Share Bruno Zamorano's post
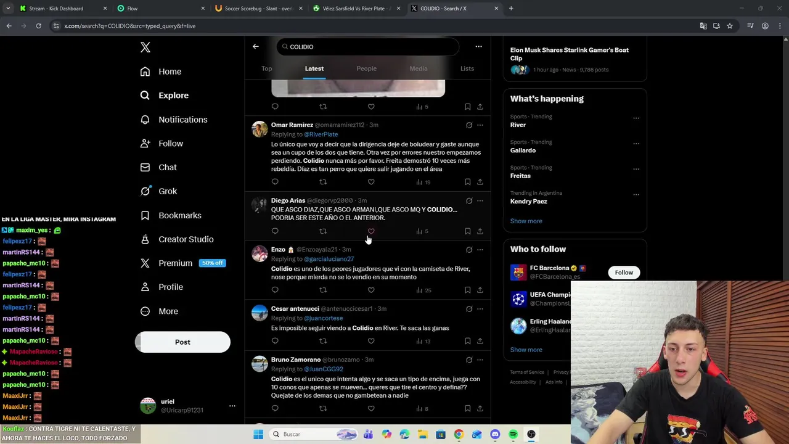Screen dimensions: 789x444 480,408
